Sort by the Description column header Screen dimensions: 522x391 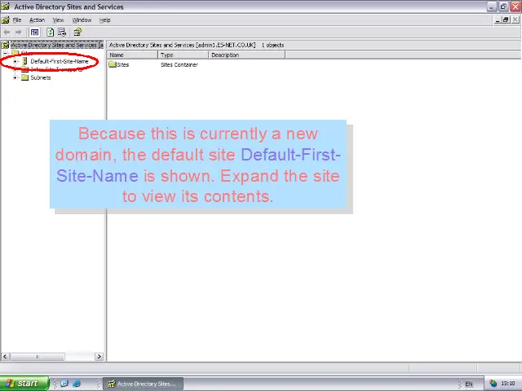(x=246, y=55)
